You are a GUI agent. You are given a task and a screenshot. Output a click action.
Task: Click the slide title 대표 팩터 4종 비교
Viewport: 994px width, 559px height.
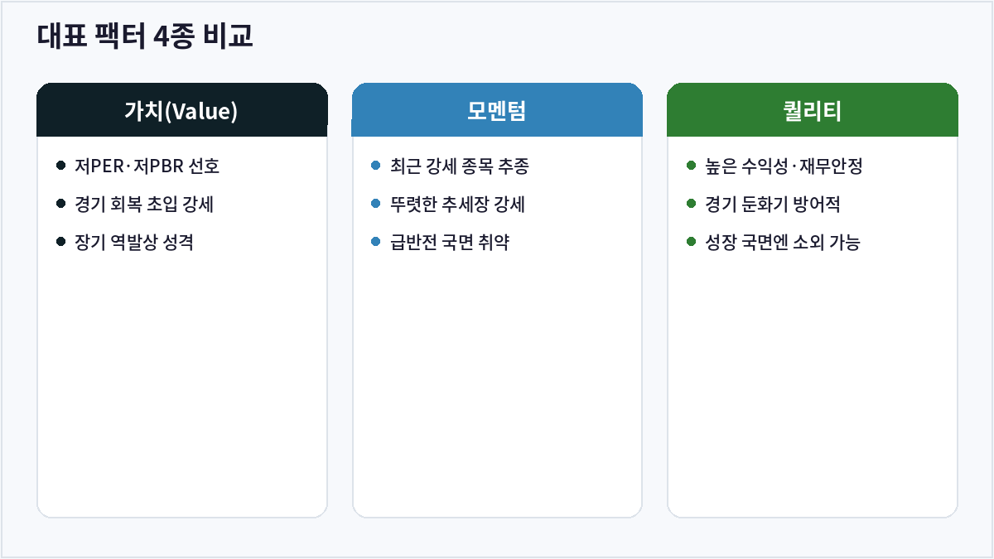pos(145,37)
